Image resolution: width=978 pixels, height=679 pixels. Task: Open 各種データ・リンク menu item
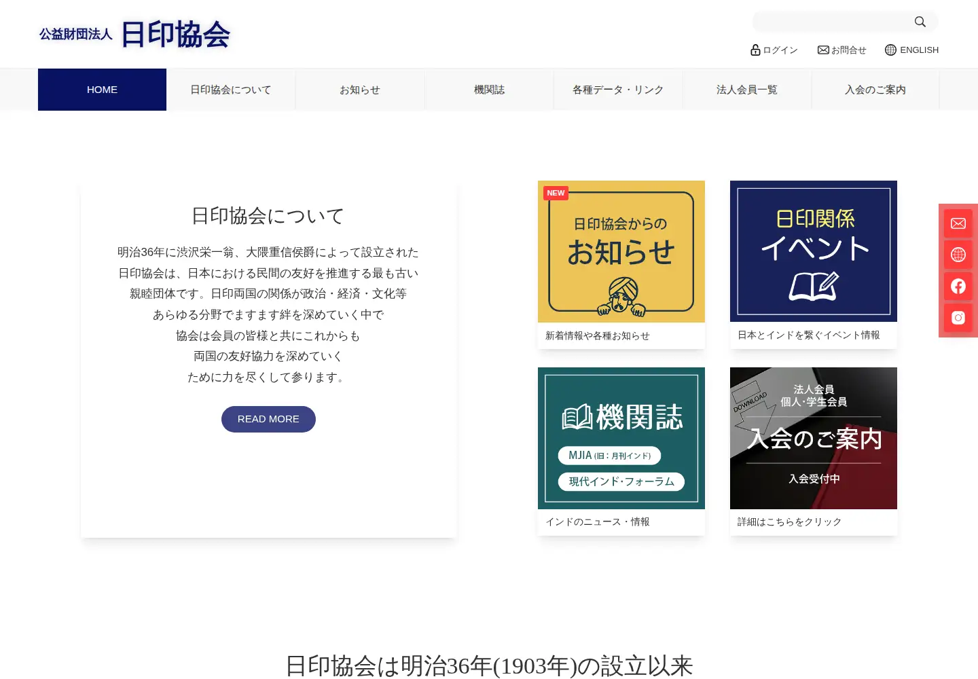point(618,90)
